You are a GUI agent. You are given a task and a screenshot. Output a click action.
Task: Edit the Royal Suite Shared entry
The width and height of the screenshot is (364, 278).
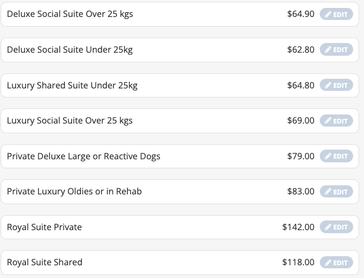click(x=336, y=262)
